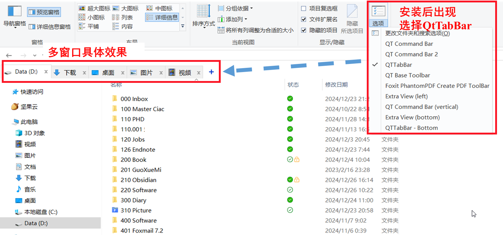Toggle file name extensions (文件扩展名) checkbox
This screenshot has width=503, height=235.
click(319, 20)
